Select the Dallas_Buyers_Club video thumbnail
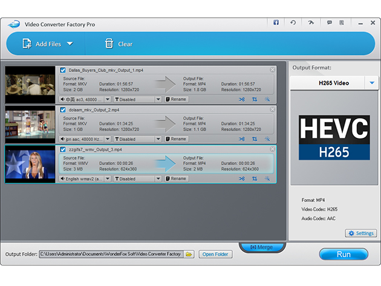381x286 pixels. [x=30, y=85]
